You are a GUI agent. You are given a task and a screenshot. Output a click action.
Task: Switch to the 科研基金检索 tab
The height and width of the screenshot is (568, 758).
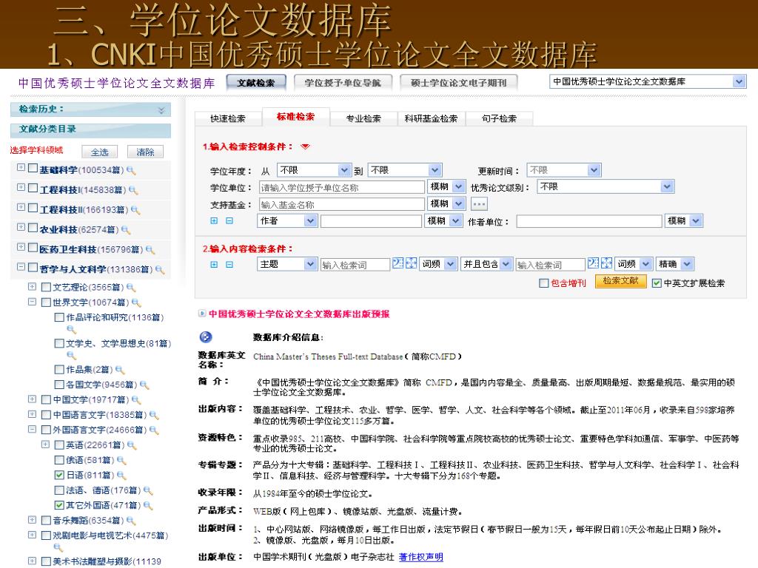pyautogui.click(x=432, y=118)
